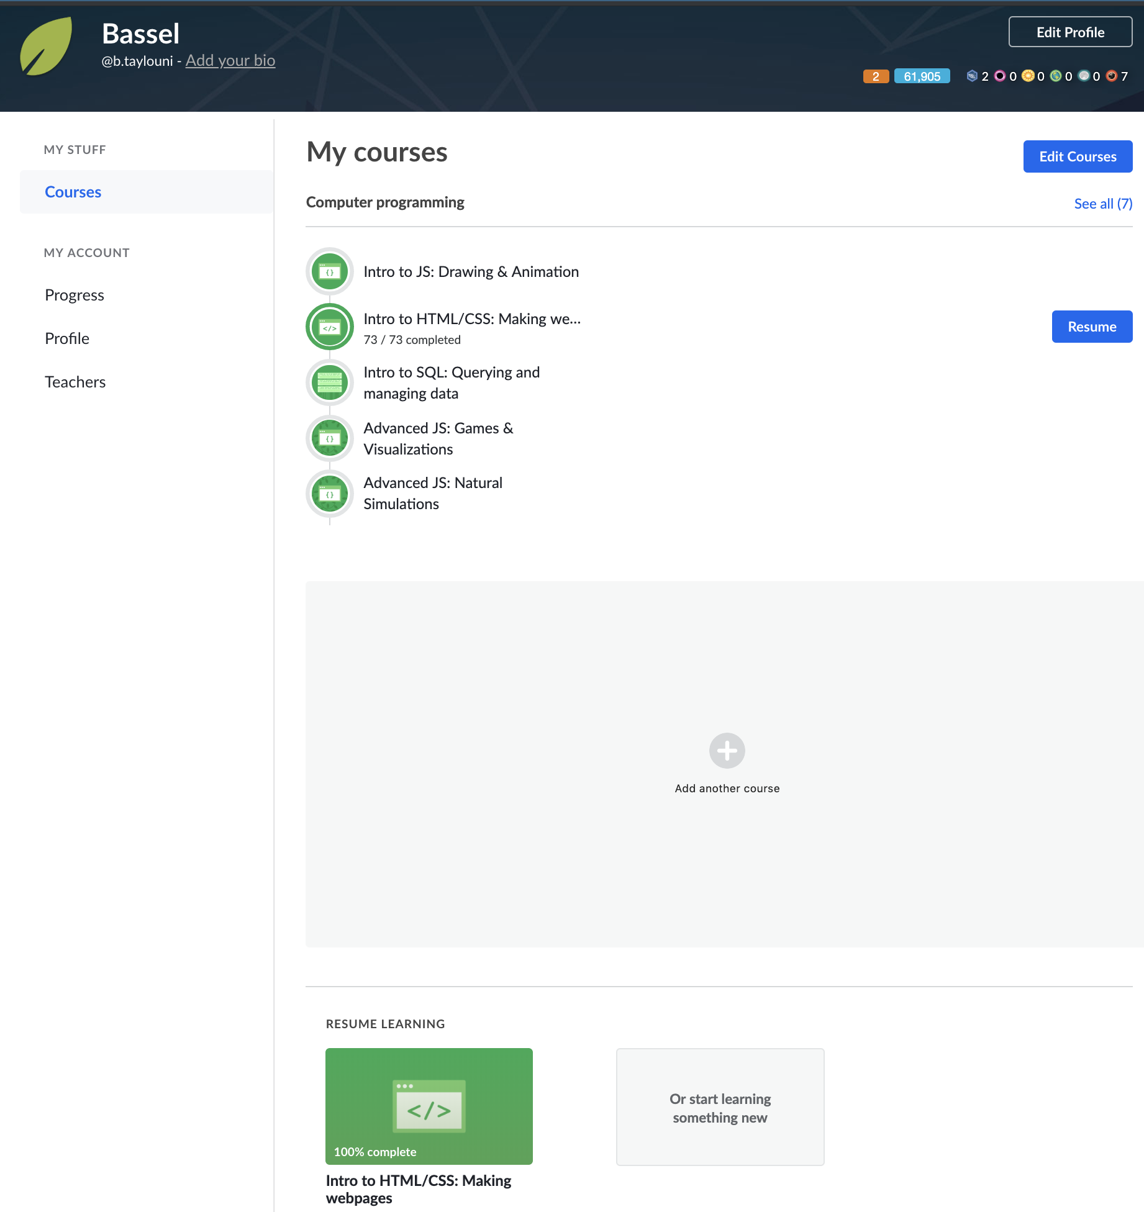Image resolution: width=1144 pixels, height=1212 pixels.
Task: Click the Earth badge icon
Action: [1055, 76]
